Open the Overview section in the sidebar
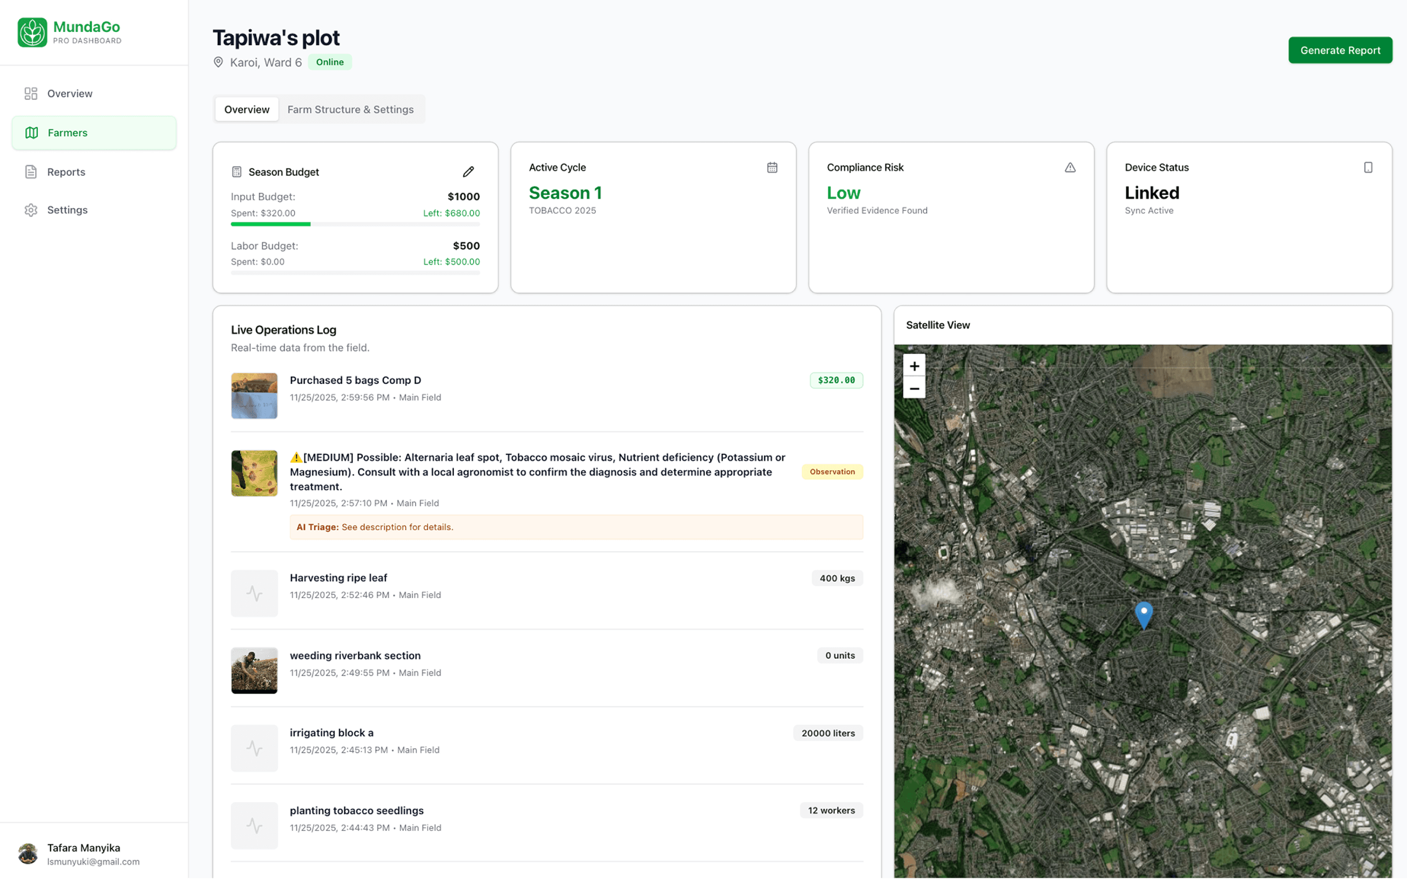This screenshot has width=1407, height=879. (x=69, y=93)
